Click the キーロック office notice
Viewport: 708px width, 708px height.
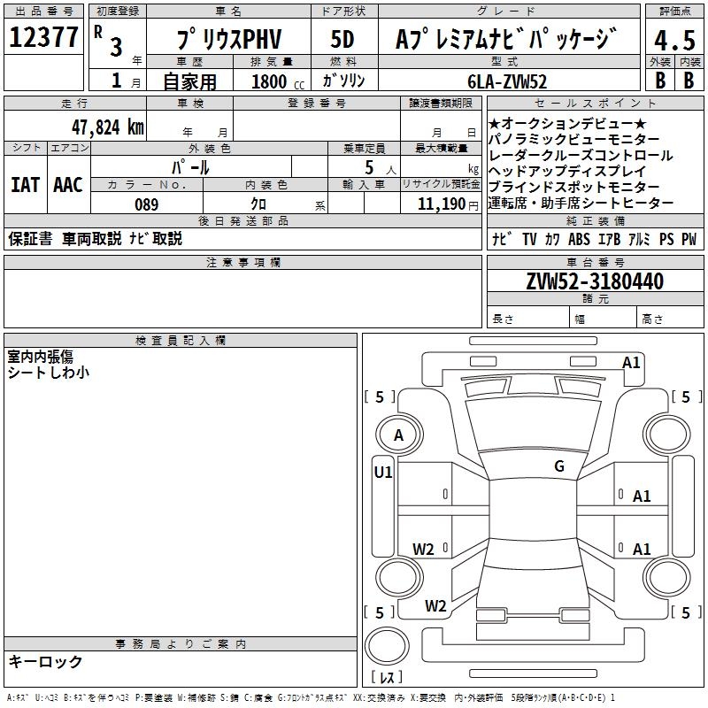click(46, 661)
